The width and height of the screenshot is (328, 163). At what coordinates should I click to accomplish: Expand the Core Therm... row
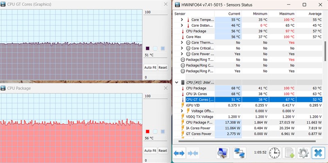pos(182,43)
